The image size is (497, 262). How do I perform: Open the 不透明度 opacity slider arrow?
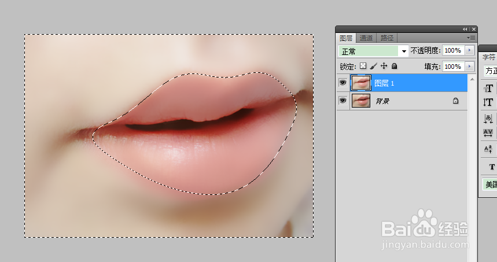[470, 50]
